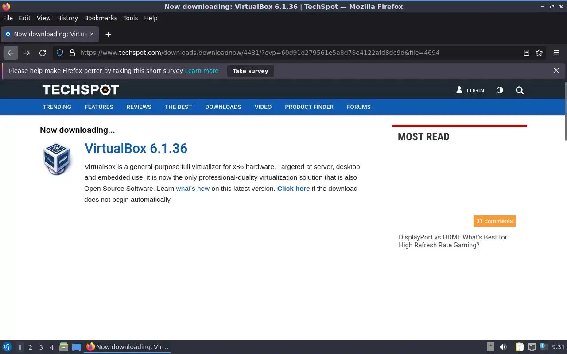Open tracking protection shield icon

pos(60,53)
